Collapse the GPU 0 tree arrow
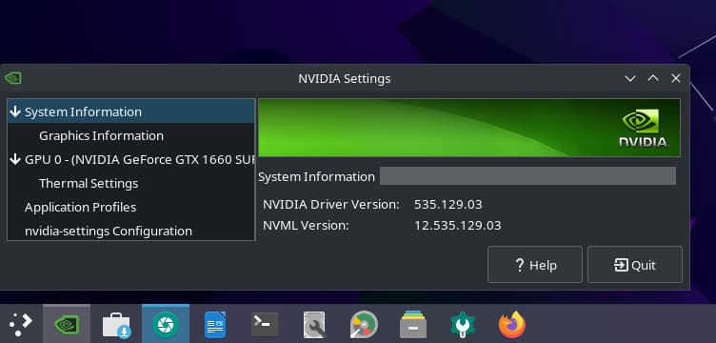The image size is (716, 343). [x=15, y=159]
